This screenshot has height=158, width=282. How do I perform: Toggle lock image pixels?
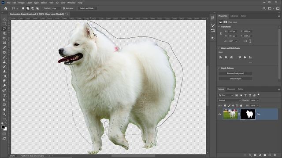coord(229,105)
